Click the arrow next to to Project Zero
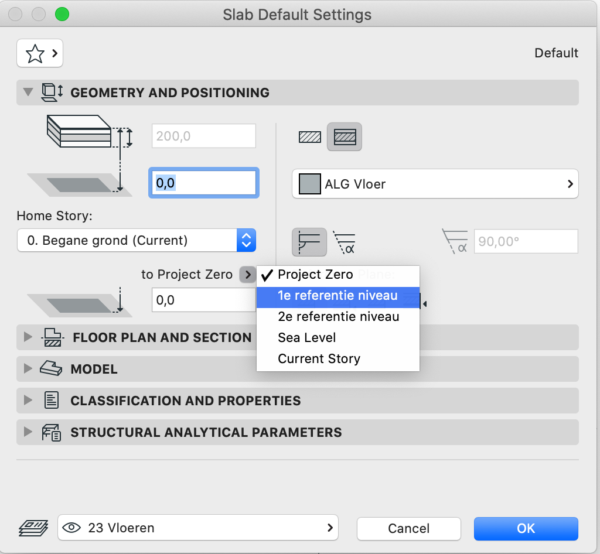 tap(248, 275)
